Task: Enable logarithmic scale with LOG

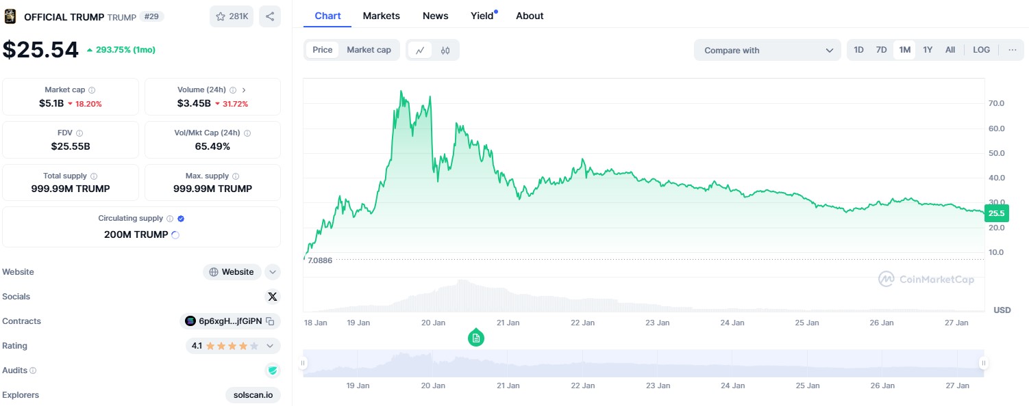Action: (x=981, y=49)
